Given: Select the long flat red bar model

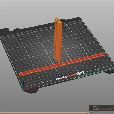Looking at the screenshot, I should (x=62, y=64).
